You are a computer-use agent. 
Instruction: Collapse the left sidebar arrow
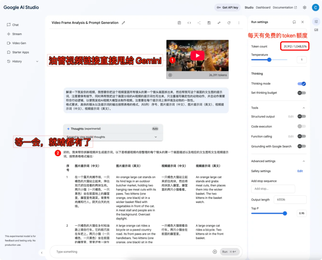[x=42, y=252]
